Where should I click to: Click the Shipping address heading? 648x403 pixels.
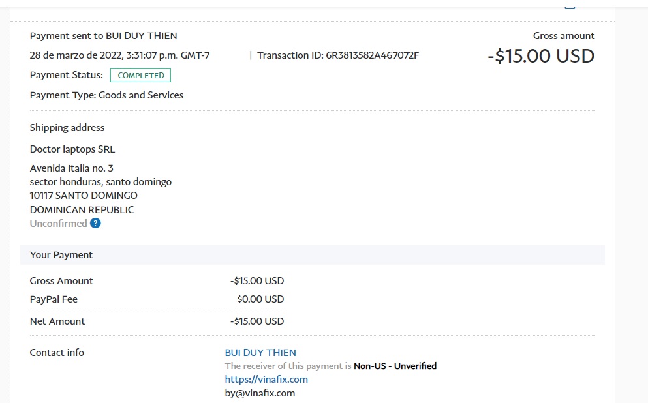coord(67,128)
